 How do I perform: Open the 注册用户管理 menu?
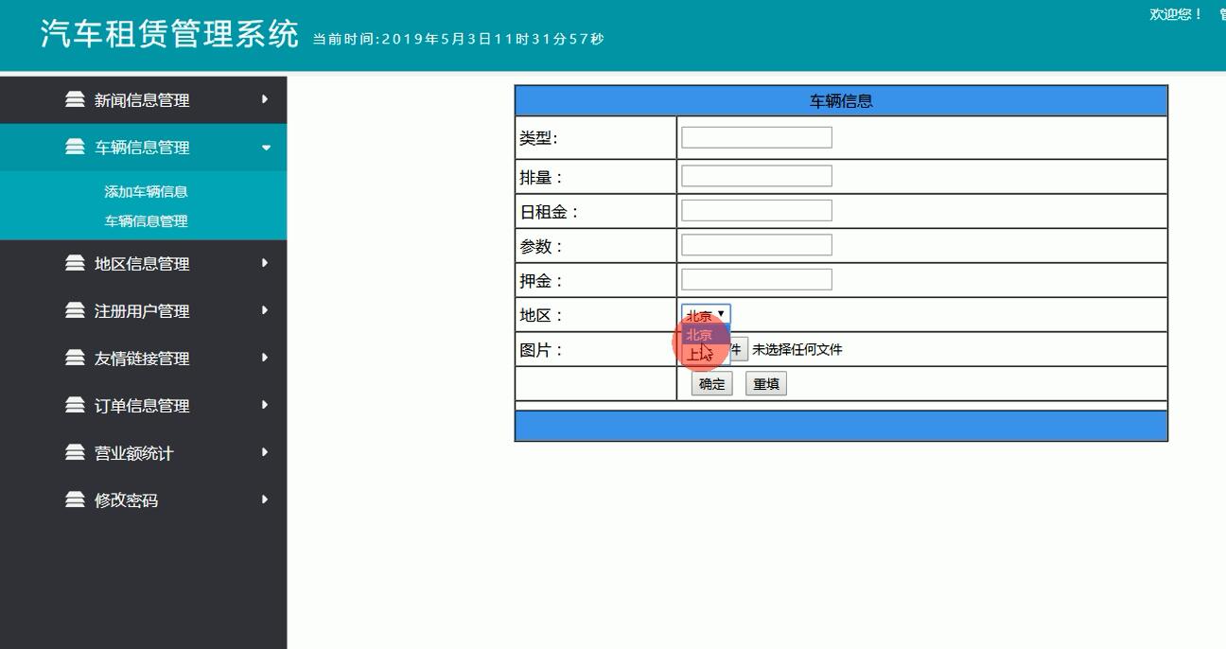point(143,311)
